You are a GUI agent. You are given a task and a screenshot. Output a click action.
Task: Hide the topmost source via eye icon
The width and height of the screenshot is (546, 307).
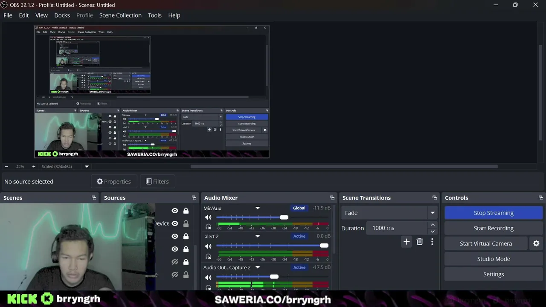pyautogui.click(x=175, y=211)
